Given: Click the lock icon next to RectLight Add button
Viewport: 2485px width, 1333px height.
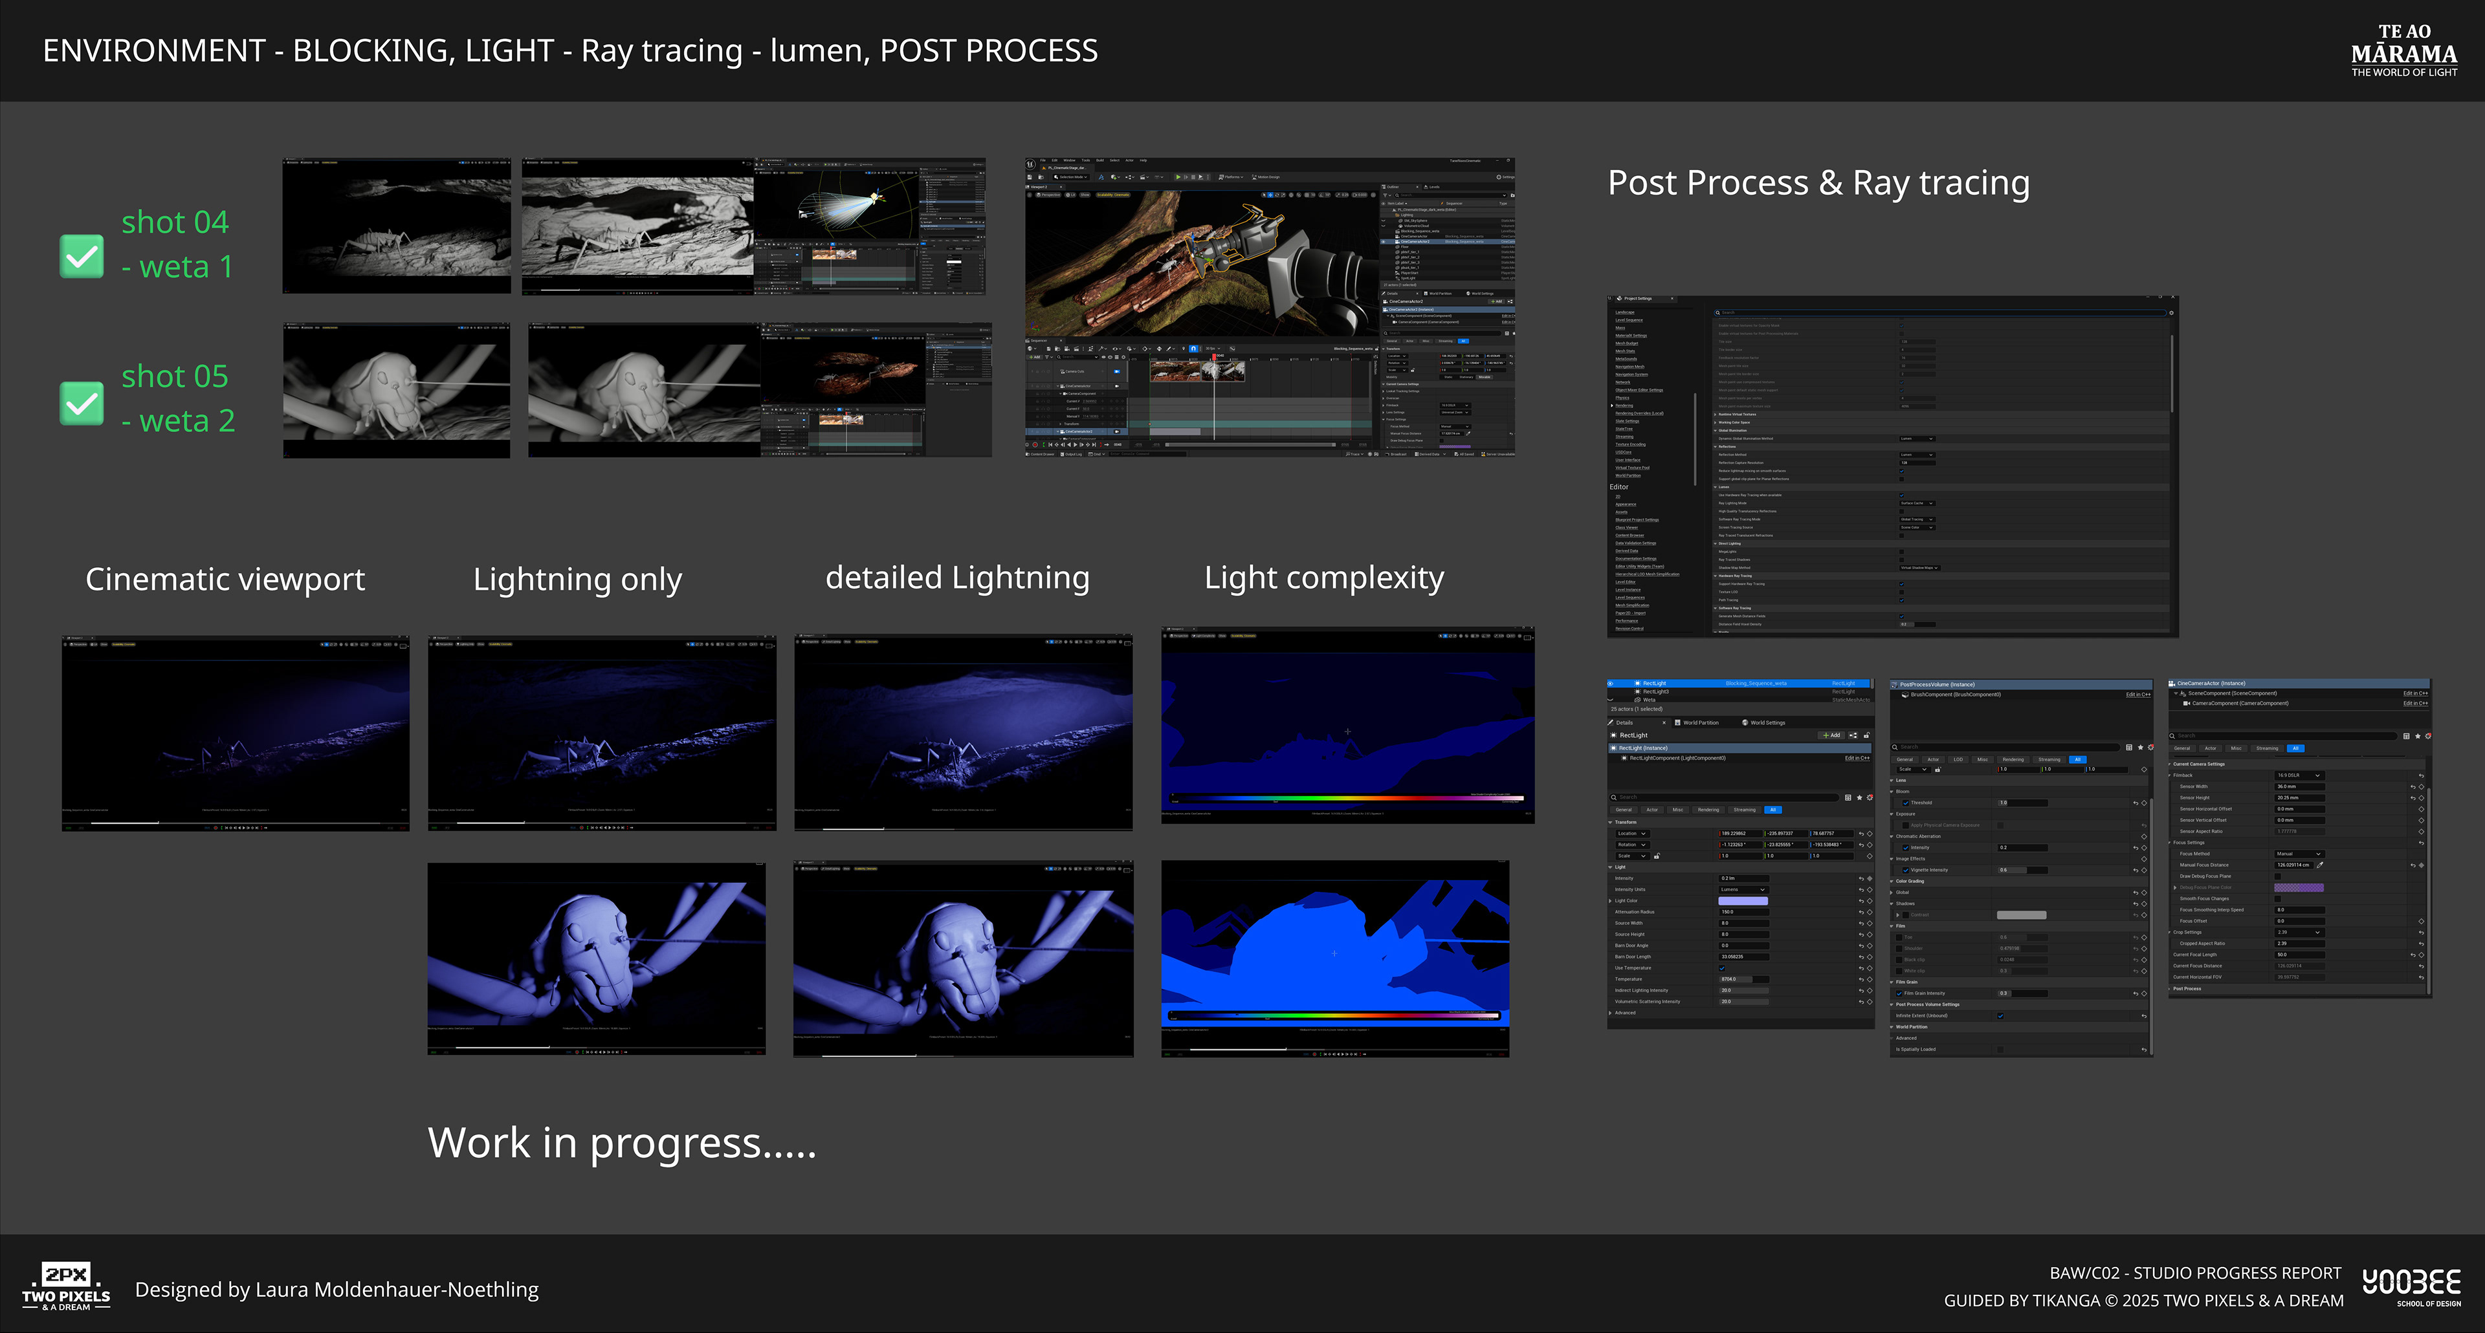Looking at the screenshot, I should pyautogui.click(x=1866, y=735).
